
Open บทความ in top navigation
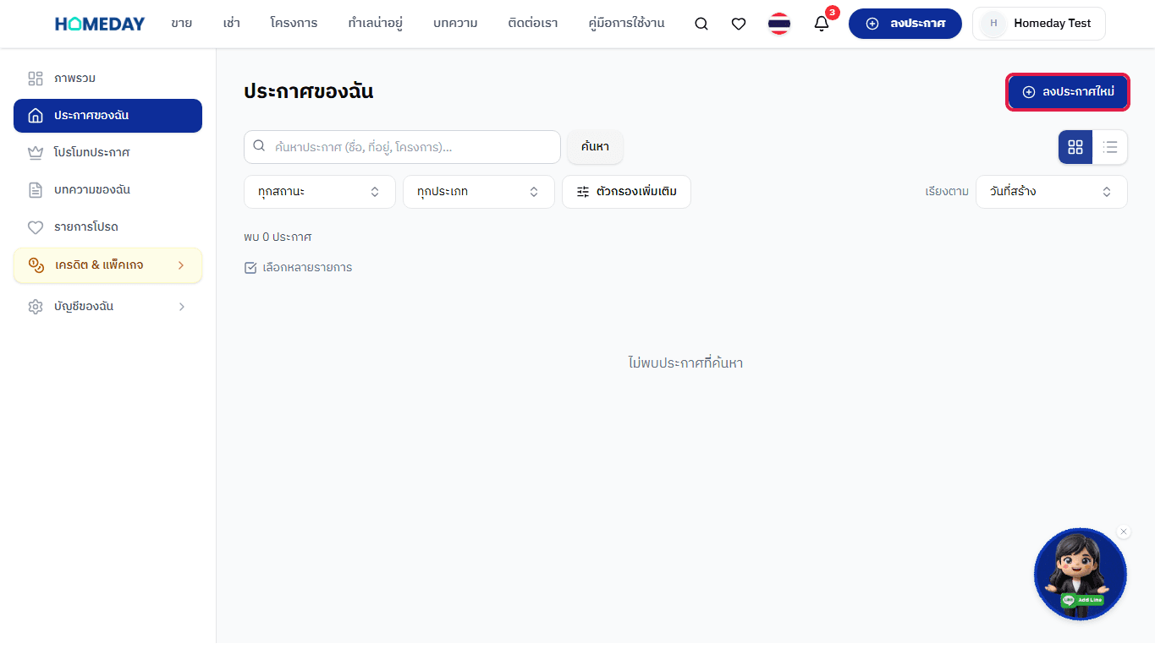coord(455,24)
